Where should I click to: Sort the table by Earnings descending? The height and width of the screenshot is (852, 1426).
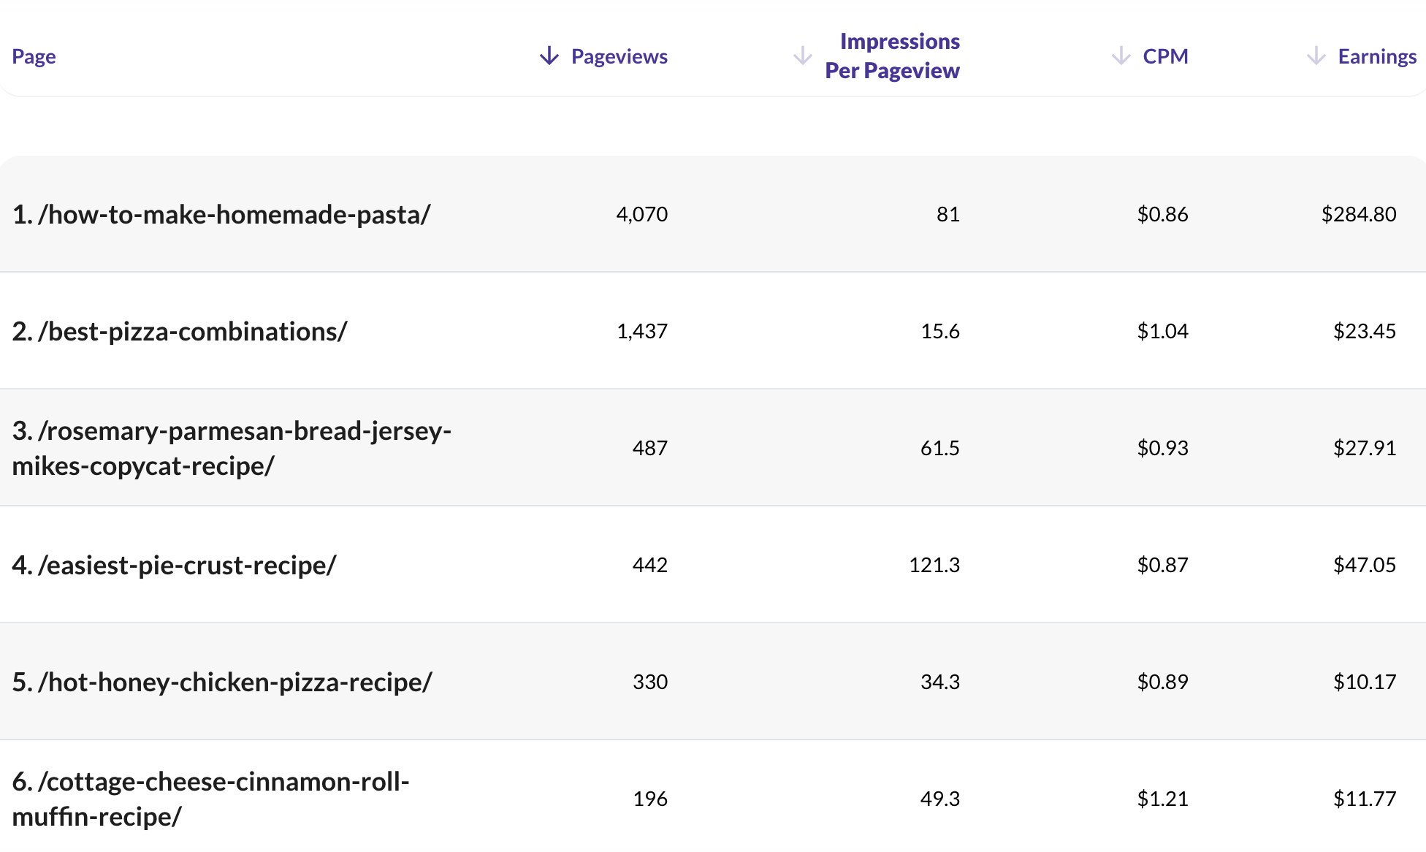[x=1315, y=56]
